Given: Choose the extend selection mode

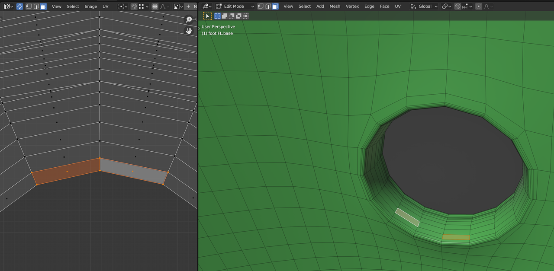Looking at the screenshot, I should (x=225, y=16).
